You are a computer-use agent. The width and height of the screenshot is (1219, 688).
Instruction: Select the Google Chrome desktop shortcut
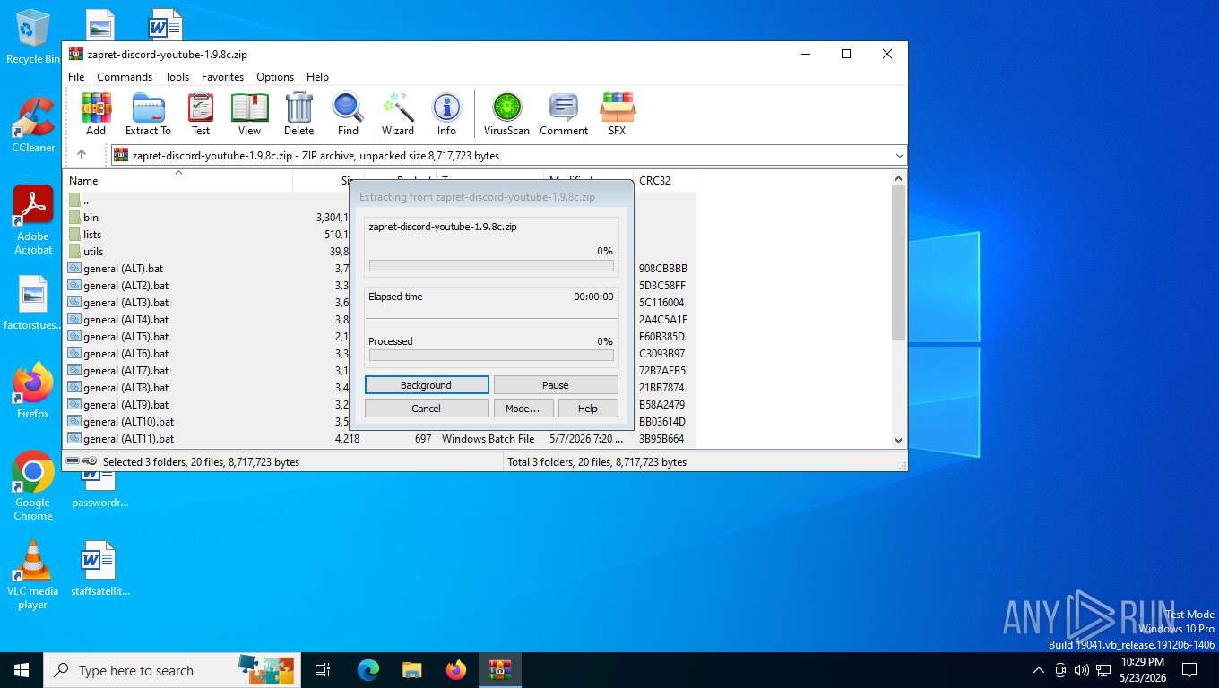(x=33, y=486)
